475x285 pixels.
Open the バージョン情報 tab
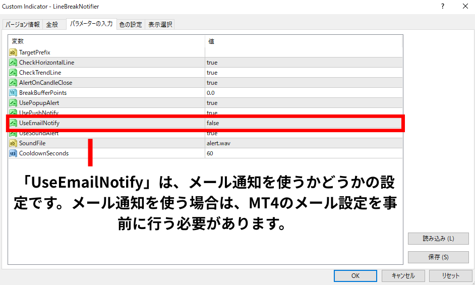23,25
